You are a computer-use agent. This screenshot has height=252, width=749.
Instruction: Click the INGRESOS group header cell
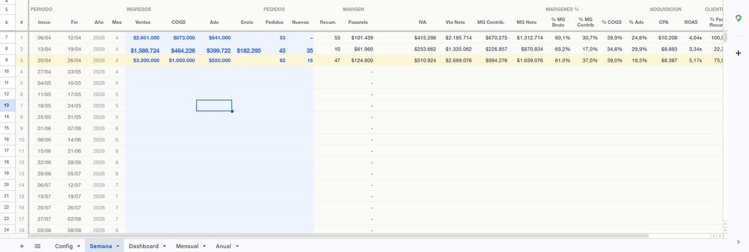click(139, 9)
